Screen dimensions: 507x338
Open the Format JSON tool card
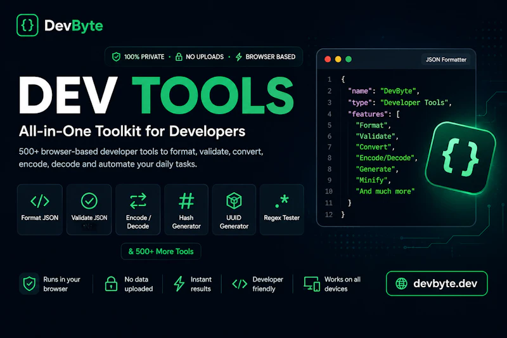[40, 209]
